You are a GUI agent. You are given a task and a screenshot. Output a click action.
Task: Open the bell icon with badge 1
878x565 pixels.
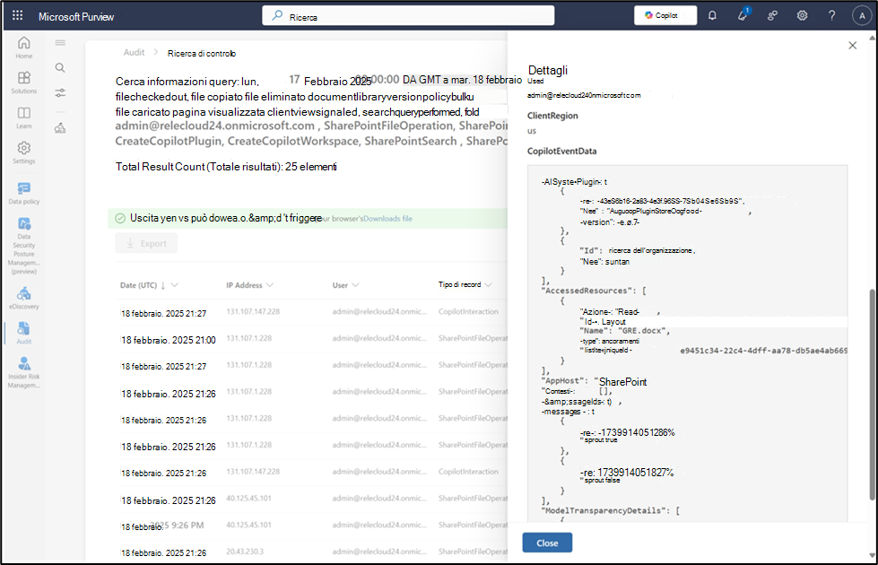(x=743, y=15)
